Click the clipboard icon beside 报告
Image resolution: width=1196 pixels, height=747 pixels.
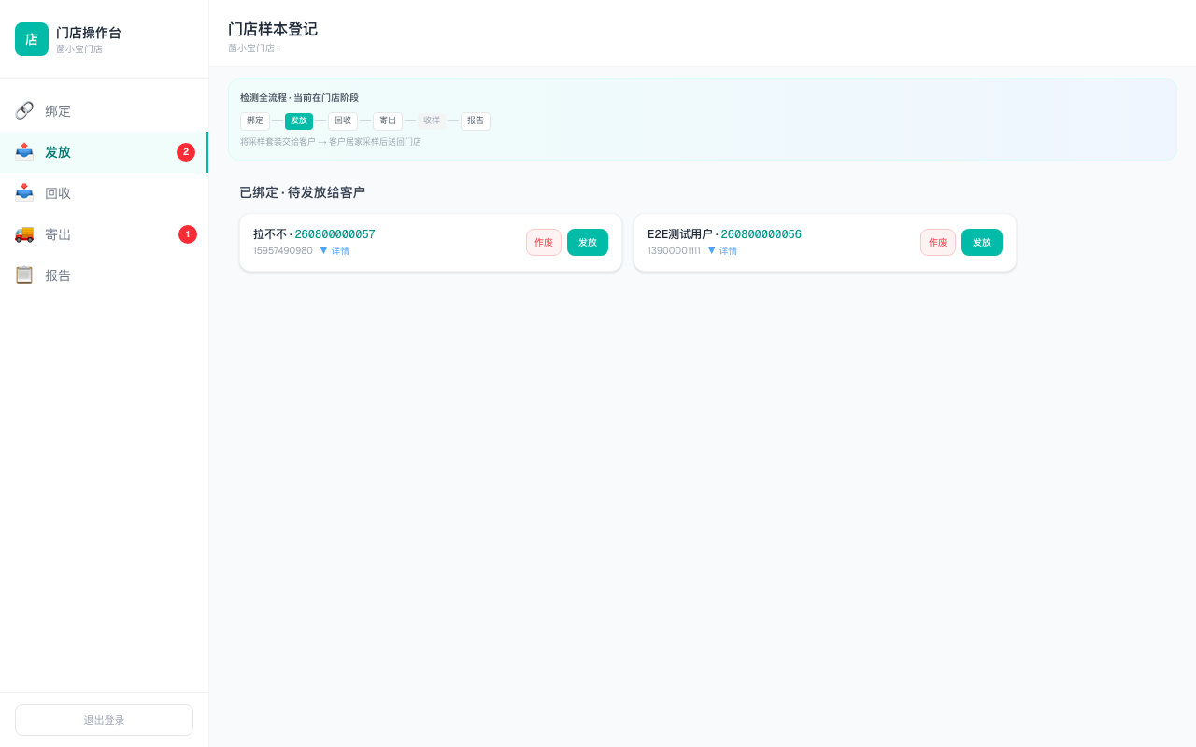24,275
